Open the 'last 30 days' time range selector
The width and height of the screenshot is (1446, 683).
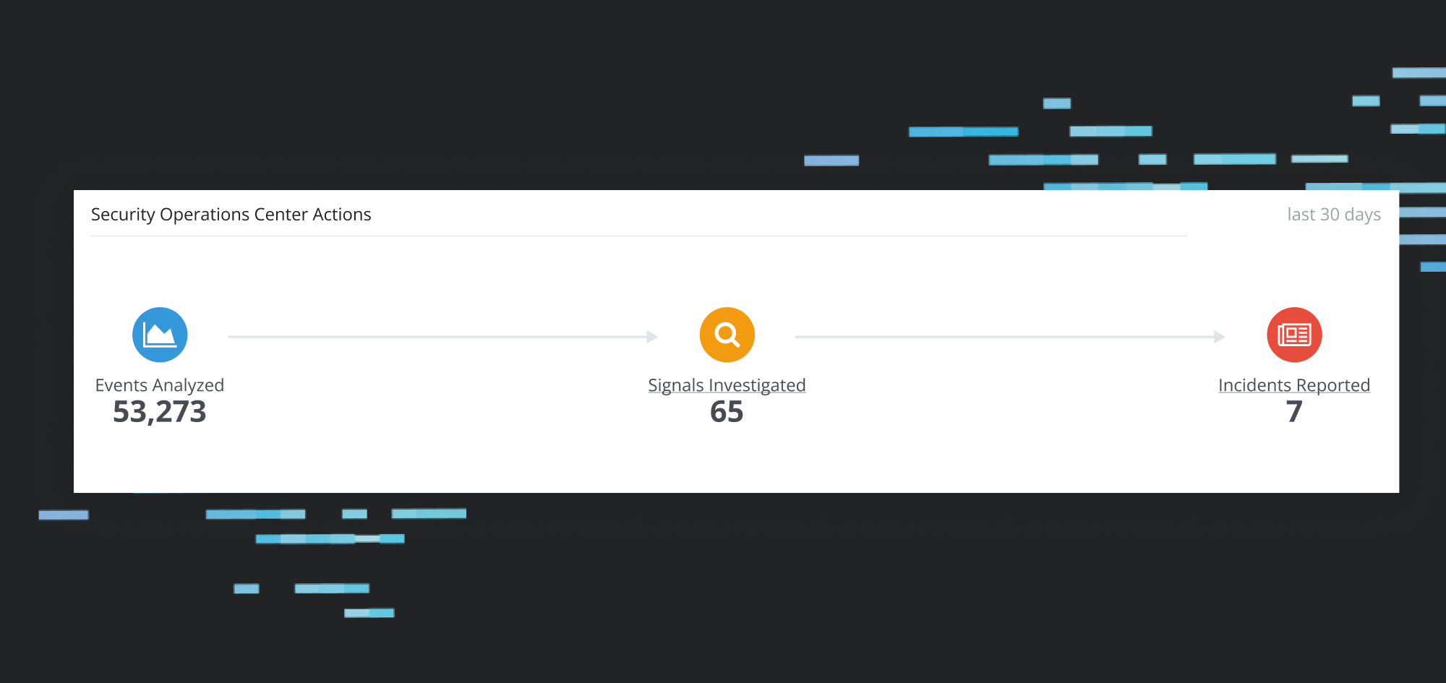[x=1334, y=214]
